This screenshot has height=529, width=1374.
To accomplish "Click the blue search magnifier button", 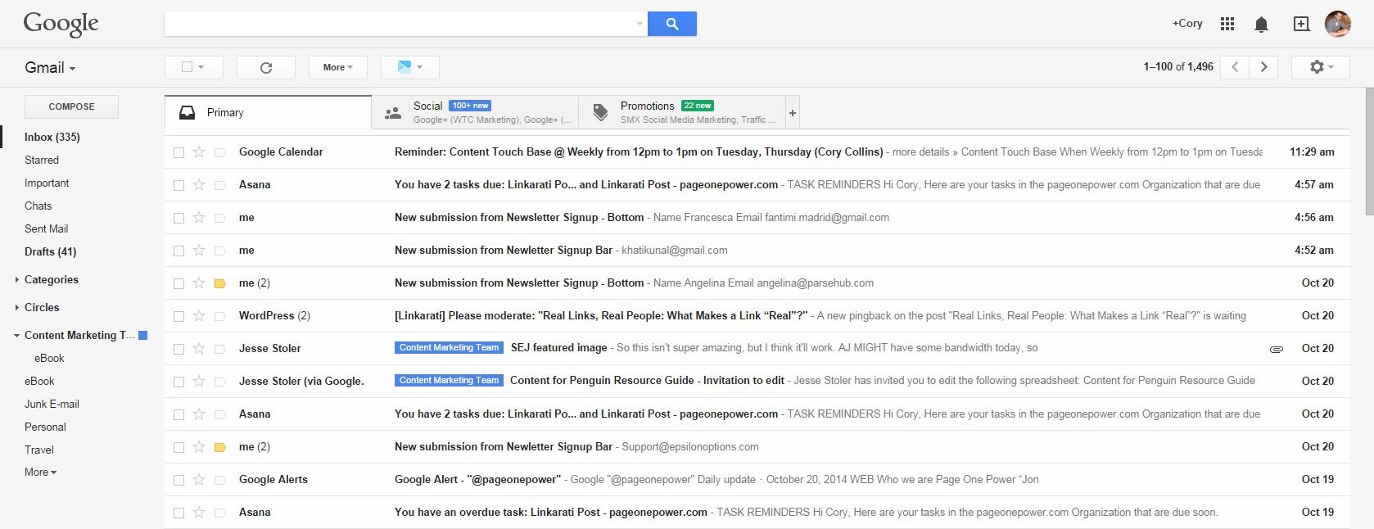I will [671, 24].
